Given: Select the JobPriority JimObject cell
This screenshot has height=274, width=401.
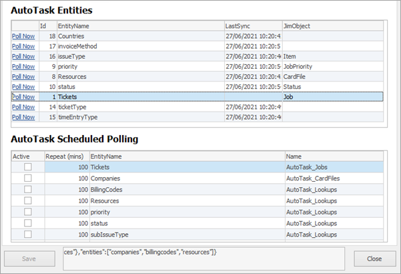Looking at the screenshot, I should (333, 67).
